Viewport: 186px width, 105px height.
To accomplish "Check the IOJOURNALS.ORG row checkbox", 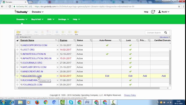I will (x=17, y=63).
